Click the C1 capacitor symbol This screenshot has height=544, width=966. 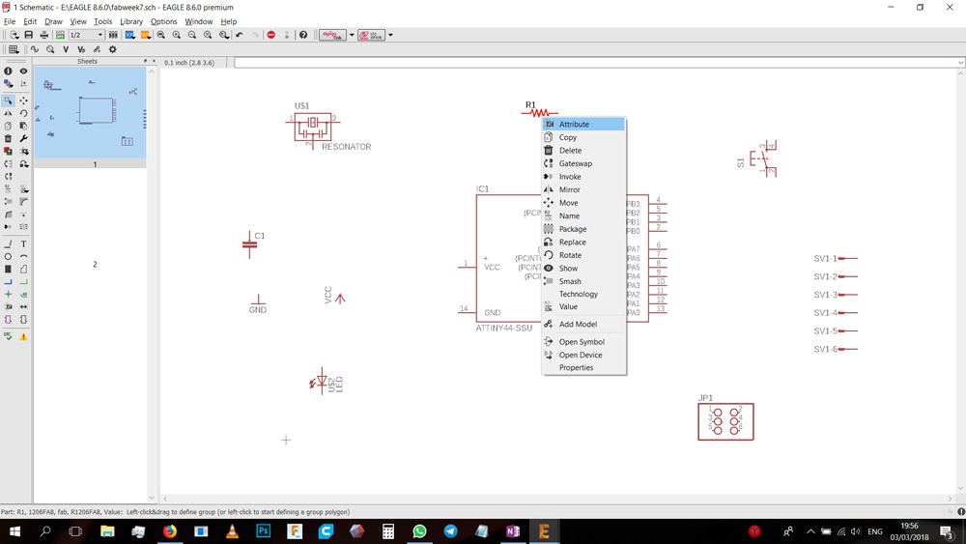pos(249,244)
